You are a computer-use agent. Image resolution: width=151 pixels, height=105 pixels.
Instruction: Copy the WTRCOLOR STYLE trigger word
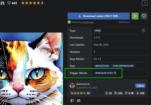click(115, 73)
